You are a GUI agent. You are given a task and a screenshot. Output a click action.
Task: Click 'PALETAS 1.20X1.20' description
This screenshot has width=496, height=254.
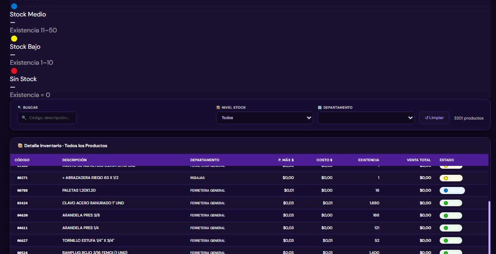(80, 191)
